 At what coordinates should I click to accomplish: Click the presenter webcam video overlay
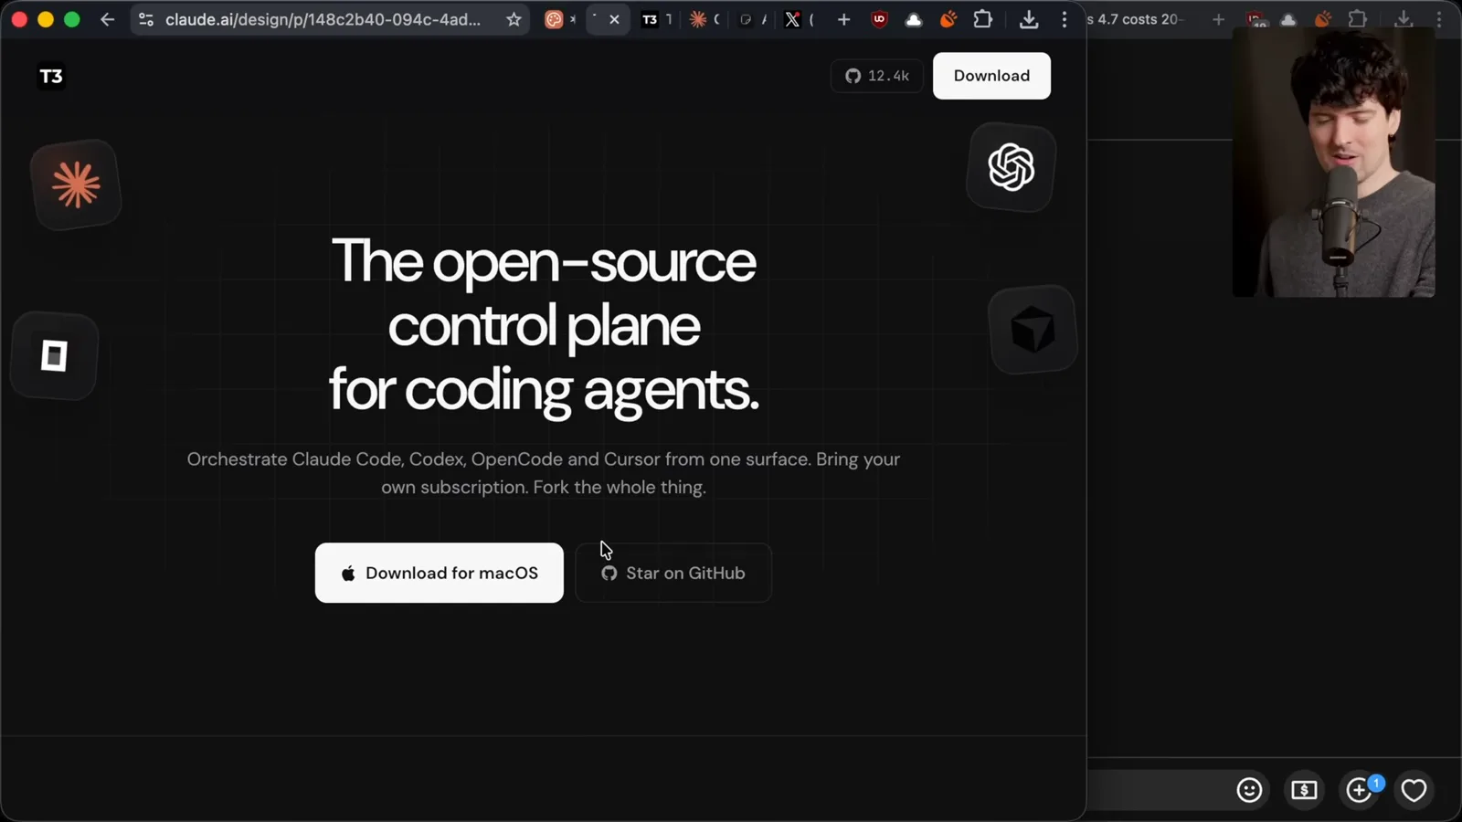(x=1334, y=163)
